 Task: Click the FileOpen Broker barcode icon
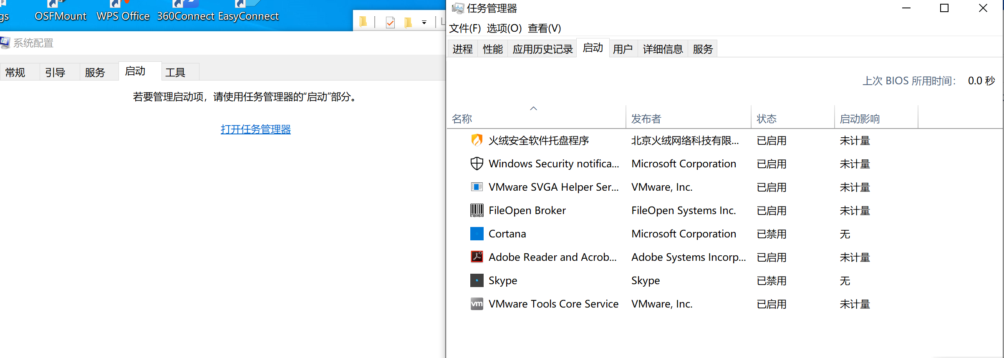[x=477, y=210]
